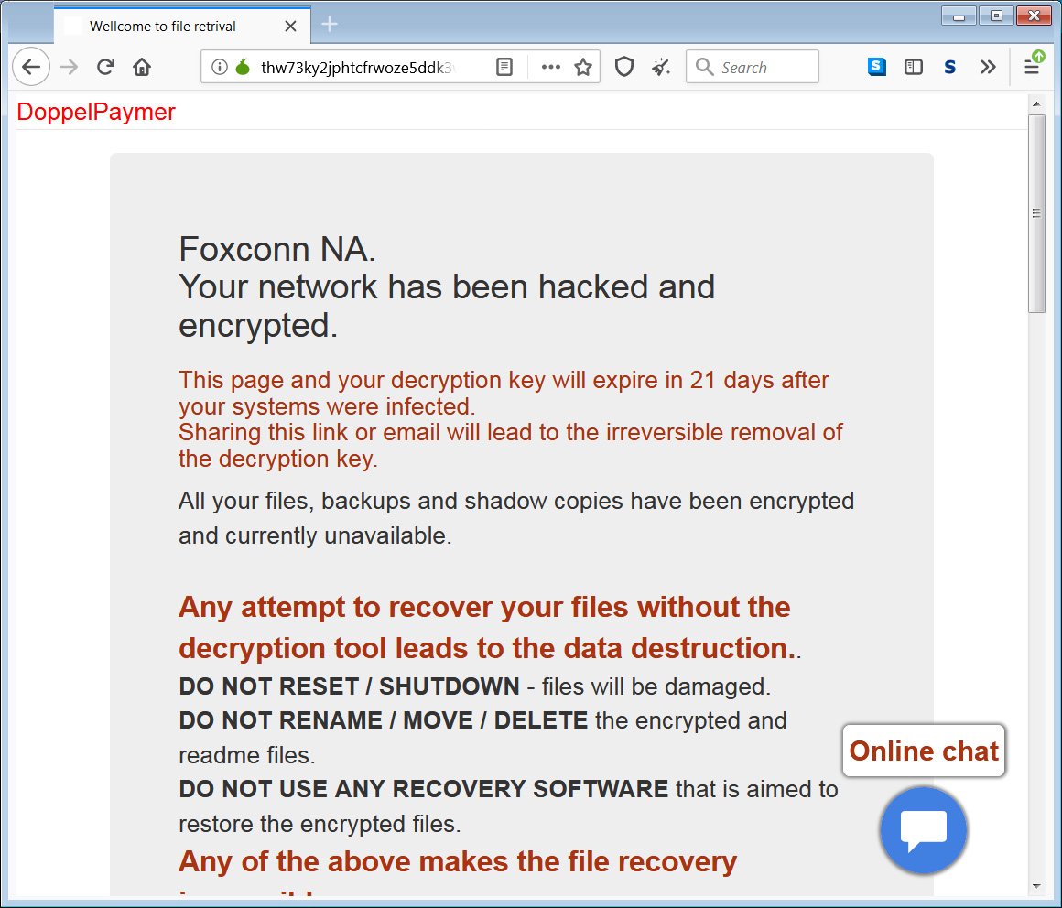The width and height of the screenshot is (1062, 908).
Task: Toggle the browser sidebar icon
Action: [x=913, y=66]
